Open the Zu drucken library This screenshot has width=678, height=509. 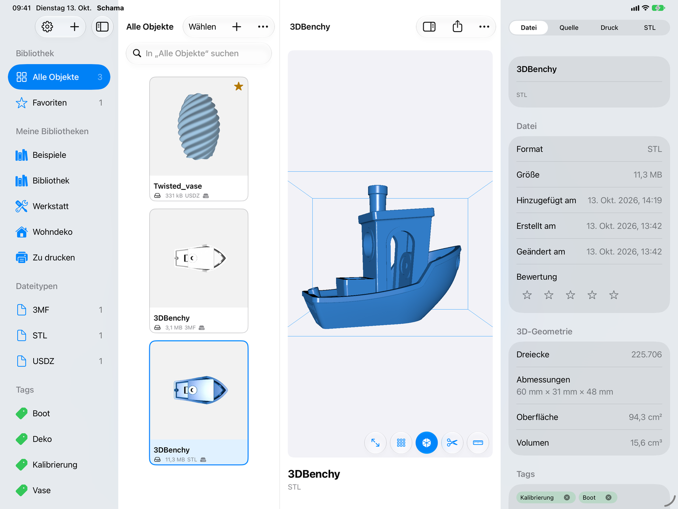(x=59, y=257)
